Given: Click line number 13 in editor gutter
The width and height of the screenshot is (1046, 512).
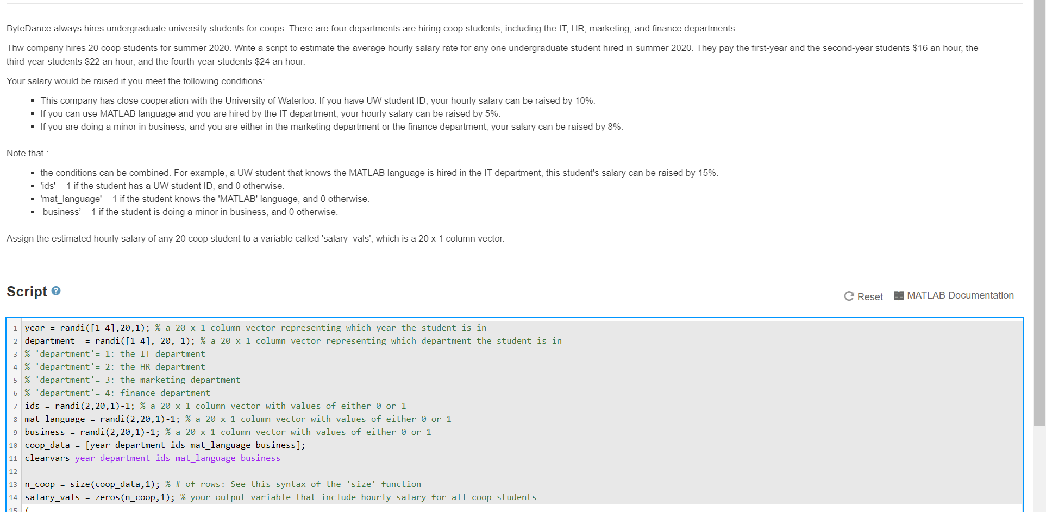Looking at the screenshot, I should (x=13, y=484).
